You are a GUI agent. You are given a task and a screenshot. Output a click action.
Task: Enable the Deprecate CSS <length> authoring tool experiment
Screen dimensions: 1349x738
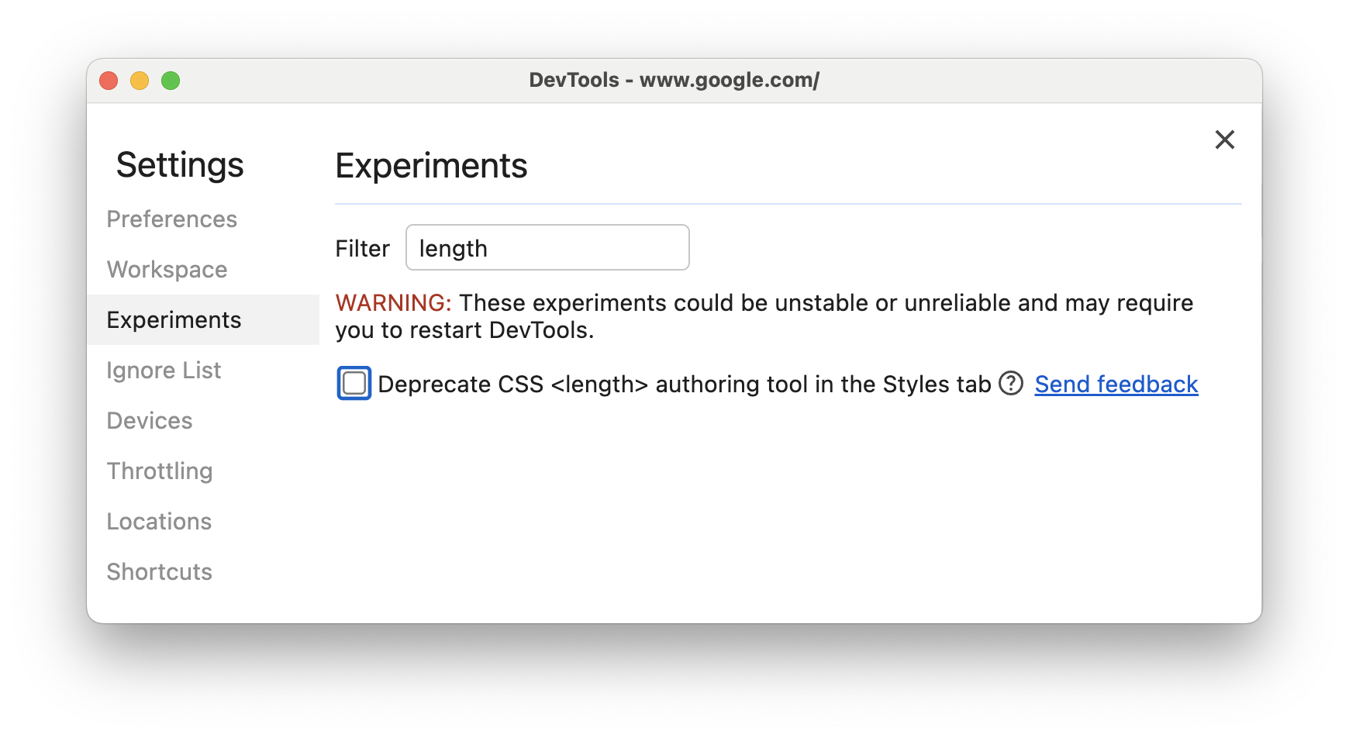[353, 383]
